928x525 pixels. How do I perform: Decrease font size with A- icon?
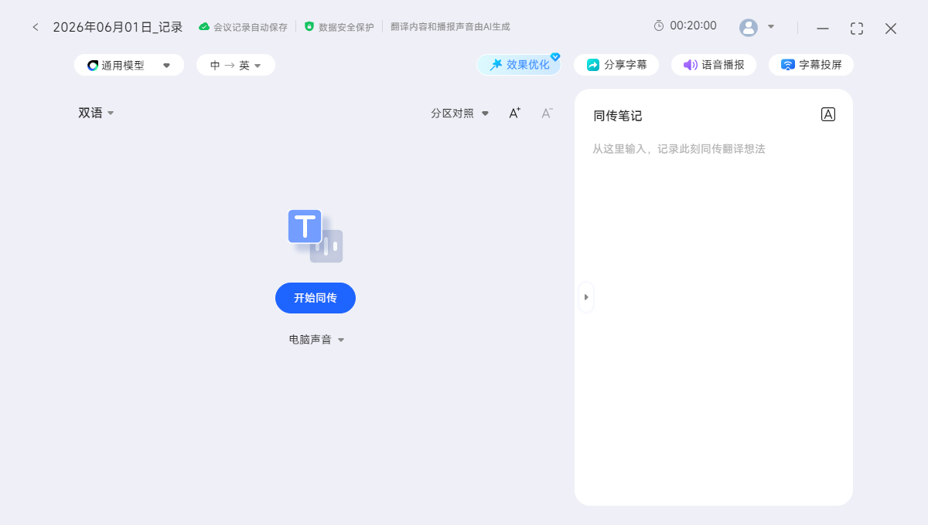pyautogui.click(x=547, y=113)
